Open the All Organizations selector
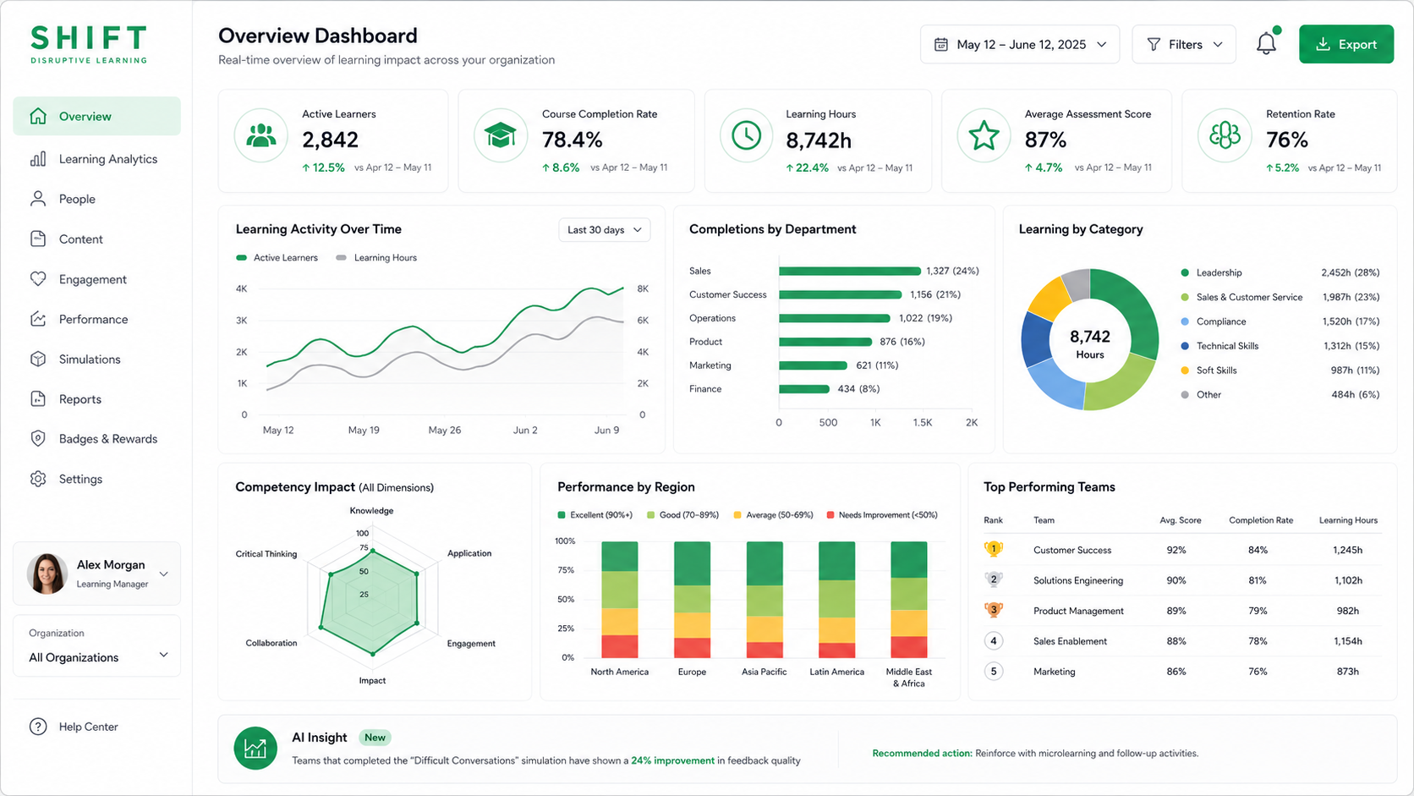This screenshot has width=1414, height=796. 96,646
